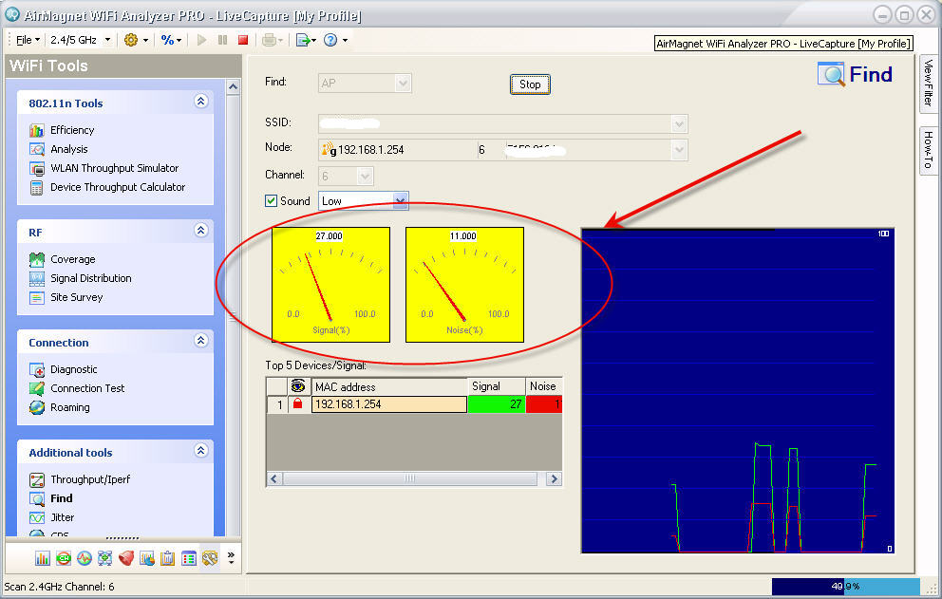Click the signal history graph

tap(738, 390)
